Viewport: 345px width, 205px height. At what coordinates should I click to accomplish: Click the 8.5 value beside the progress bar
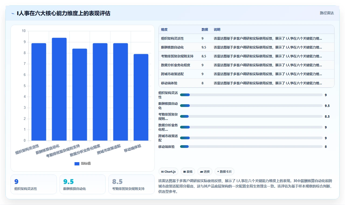(x=327, y=117)
